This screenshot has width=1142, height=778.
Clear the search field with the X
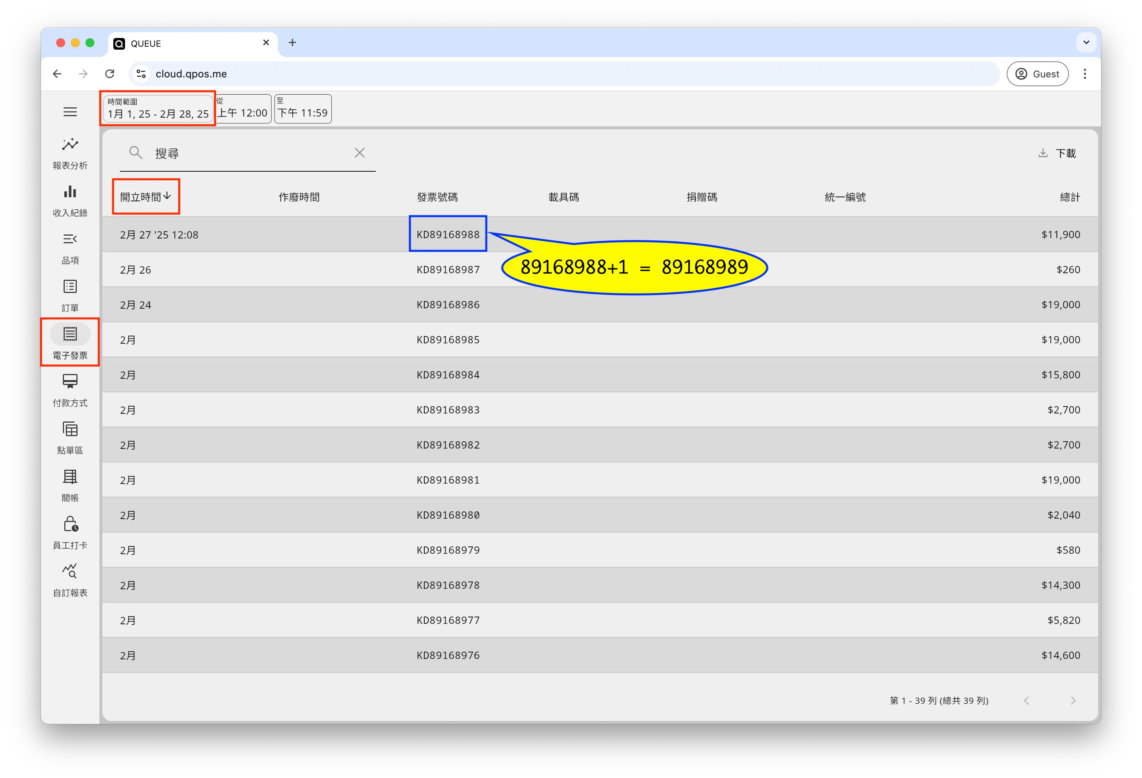coord(360,153)
